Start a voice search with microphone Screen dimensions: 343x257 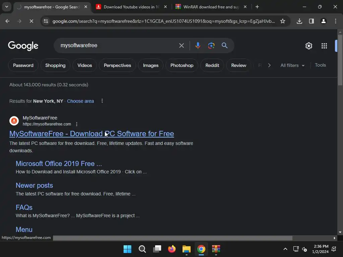(198, 46)
